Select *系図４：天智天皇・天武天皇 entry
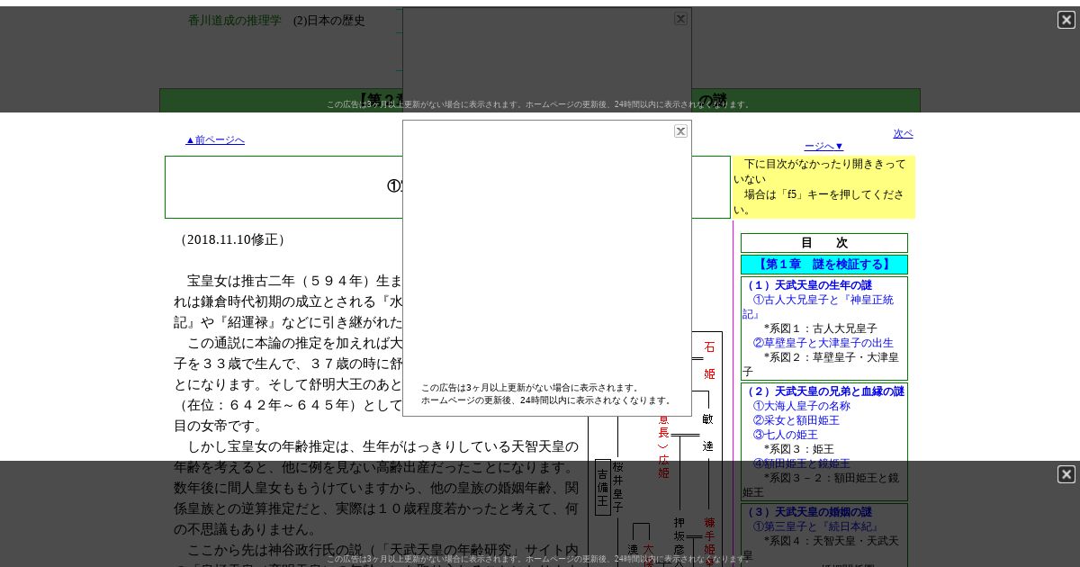This screenshot has width=1080, height=567. pyautogui.click(x=820, y=548)
